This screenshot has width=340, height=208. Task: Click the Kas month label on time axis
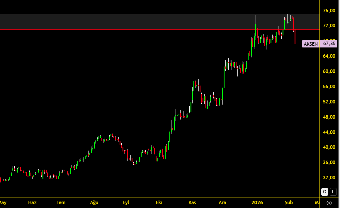point(192,203)
